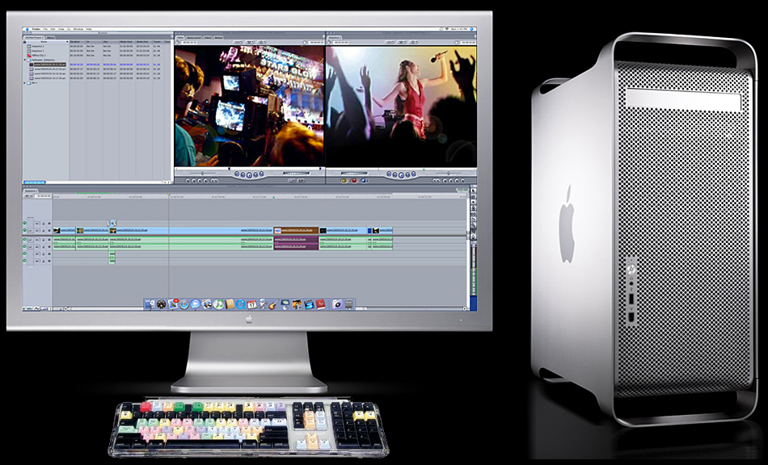Launch GarageBand guitar icon in Dock
This screenshot has height=465, width=768.
click(272, 304)
